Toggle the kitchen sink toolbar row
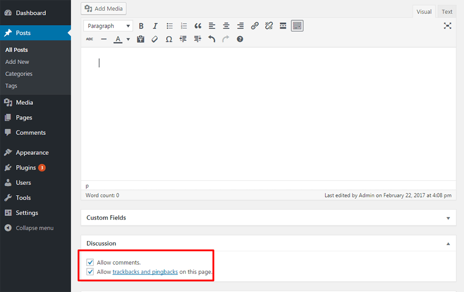Image resolution: width=464 pixels, height=292 pixels. (296, 25)
